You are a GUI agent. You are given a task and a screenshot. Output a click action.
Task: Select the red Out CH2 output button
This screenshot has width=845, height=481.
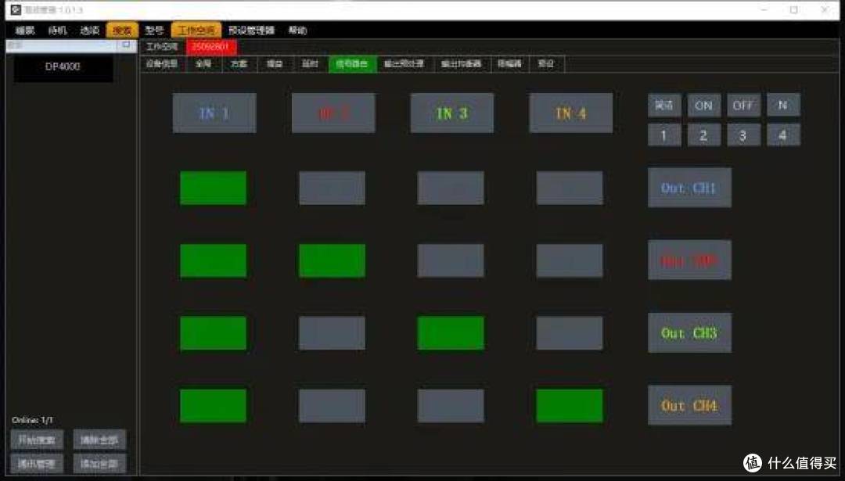coord(689,260)
